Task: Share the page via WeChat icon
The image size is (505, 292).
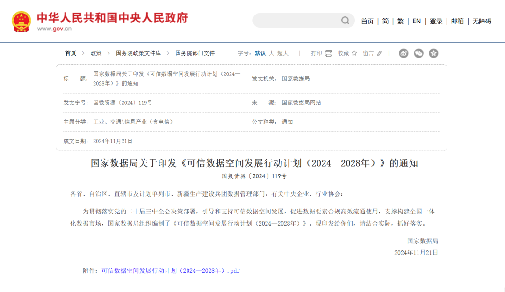Action: [x=418, y=53]
